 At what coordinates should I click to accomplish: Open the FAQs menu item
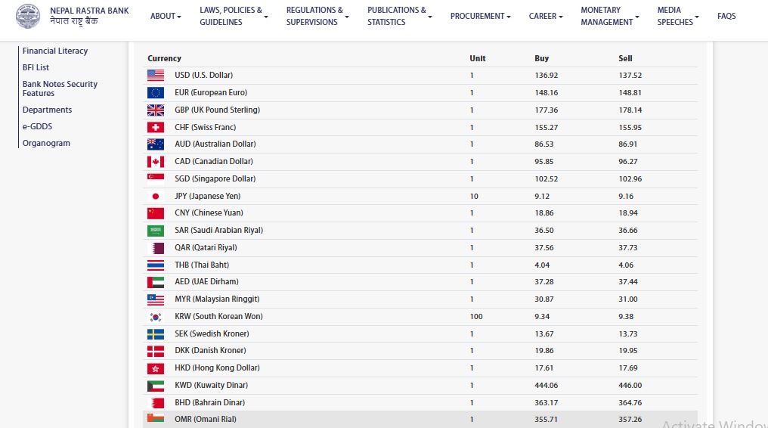click(726, 16)
